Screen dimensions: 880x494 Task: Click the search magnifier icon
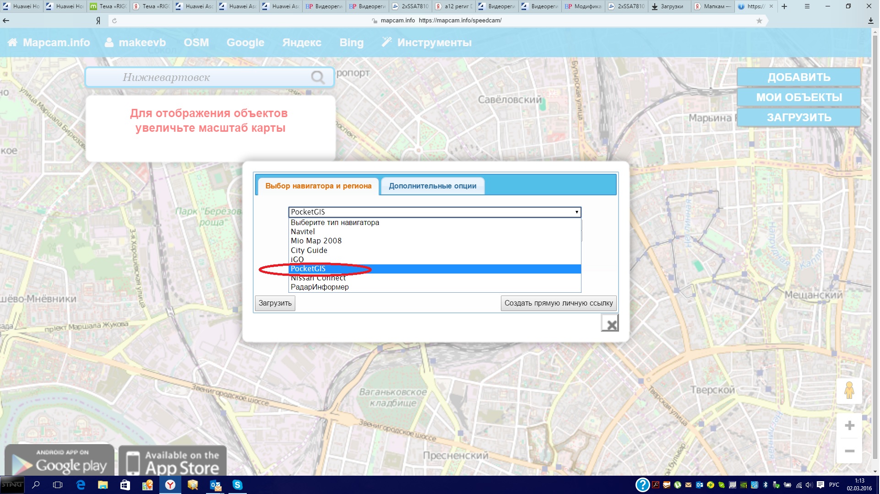pyautogui.click(x=318, y=77)
